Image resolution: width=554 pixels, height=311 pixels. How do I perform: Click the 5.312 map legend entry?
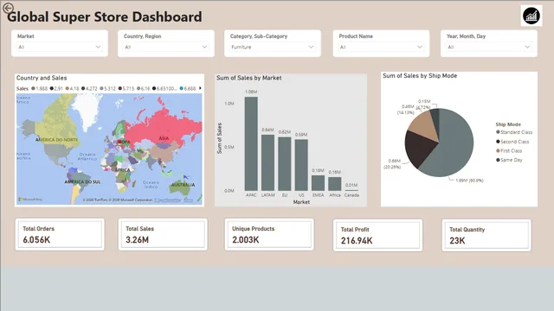click(x=107, y=88)
